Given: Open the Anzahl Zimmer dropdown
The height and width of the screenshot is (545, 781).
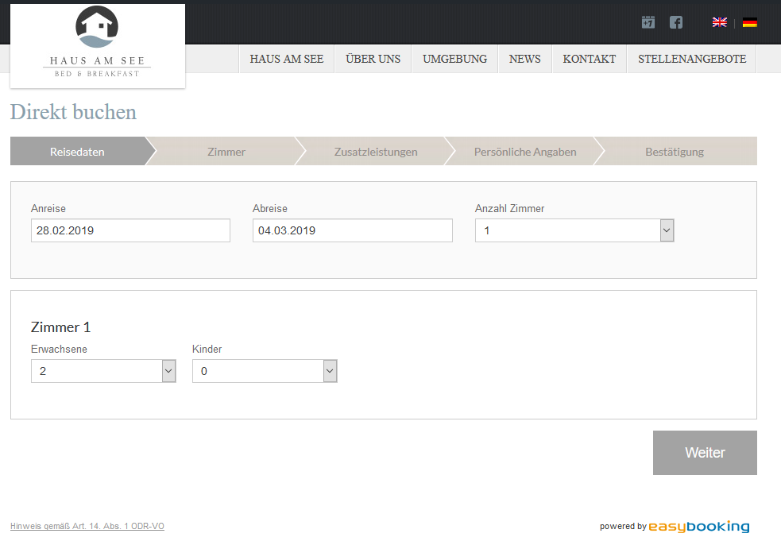Looking at the screenshot, I should click(574, 230).
